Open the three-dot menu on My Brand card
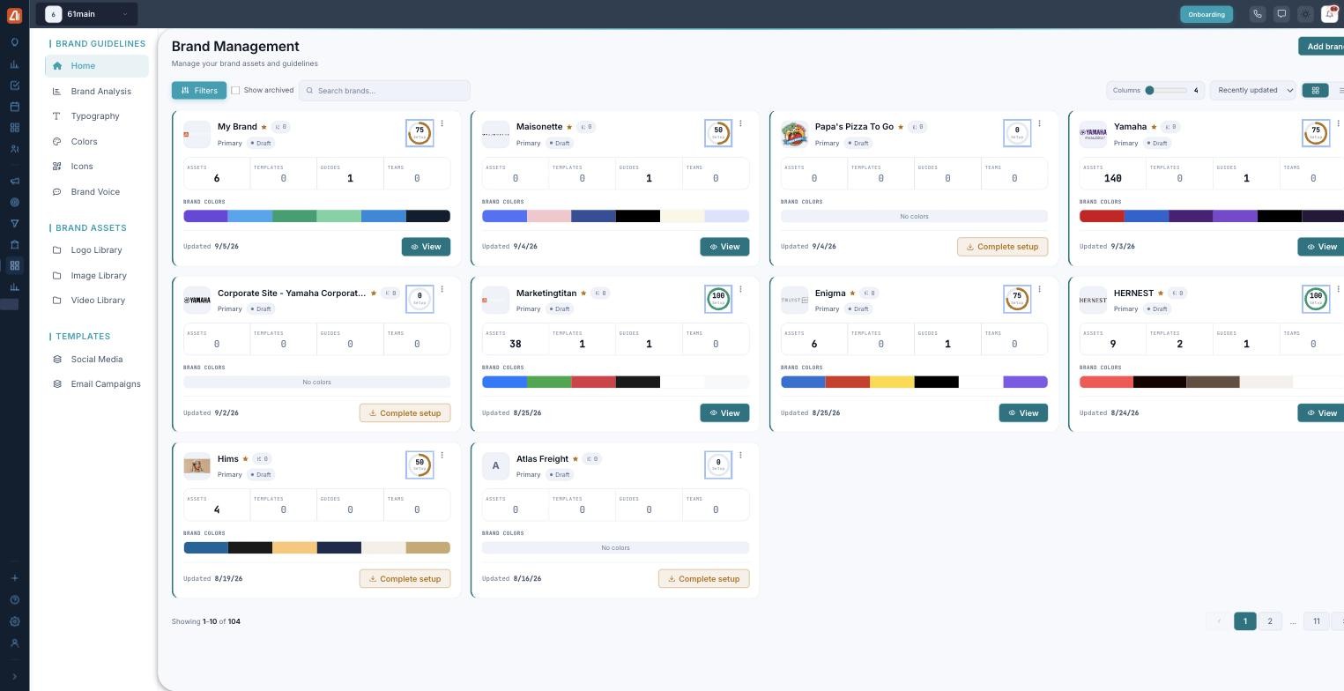Viewport: 1344px width, 691px height. pyautogui.click(x=442, y=123)
